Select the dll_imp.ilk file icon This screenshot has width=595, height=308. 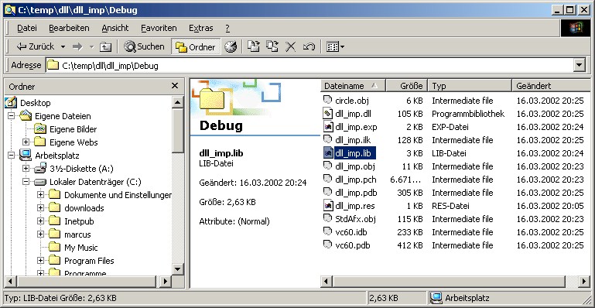[327, 139]
